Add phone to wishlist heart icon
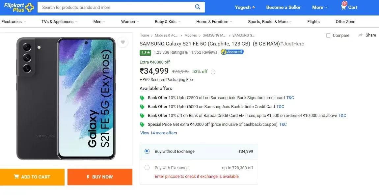Screen dimensions: 379x195 pos(123,42)
